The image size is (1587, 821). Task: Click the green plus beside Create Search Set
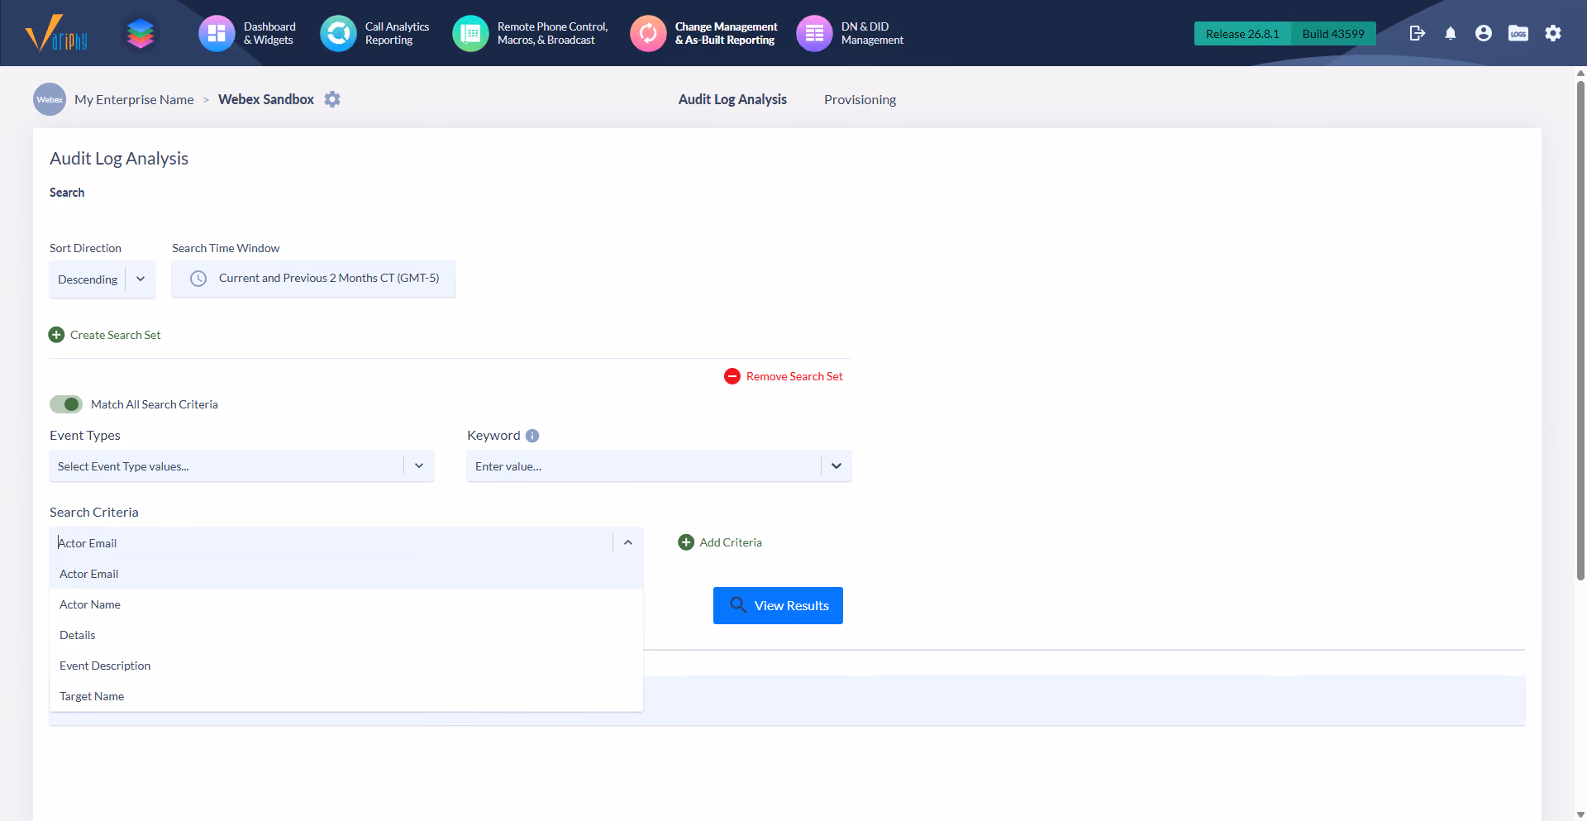pyautogui.click(x=56, y=335)
